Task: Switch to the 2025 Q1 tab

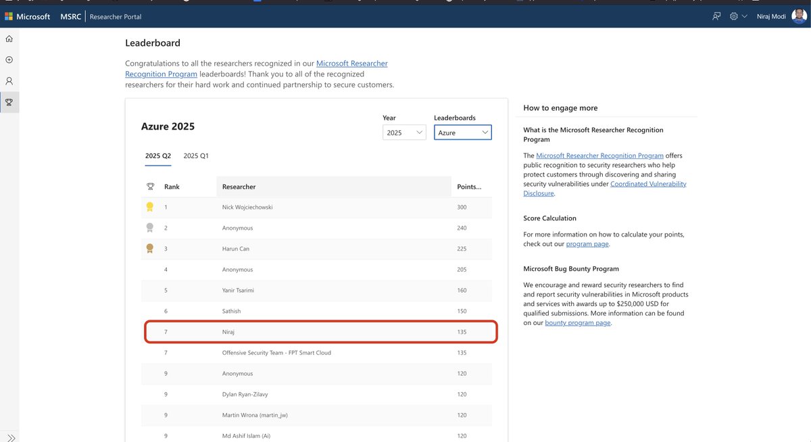Action: point(196,156)
